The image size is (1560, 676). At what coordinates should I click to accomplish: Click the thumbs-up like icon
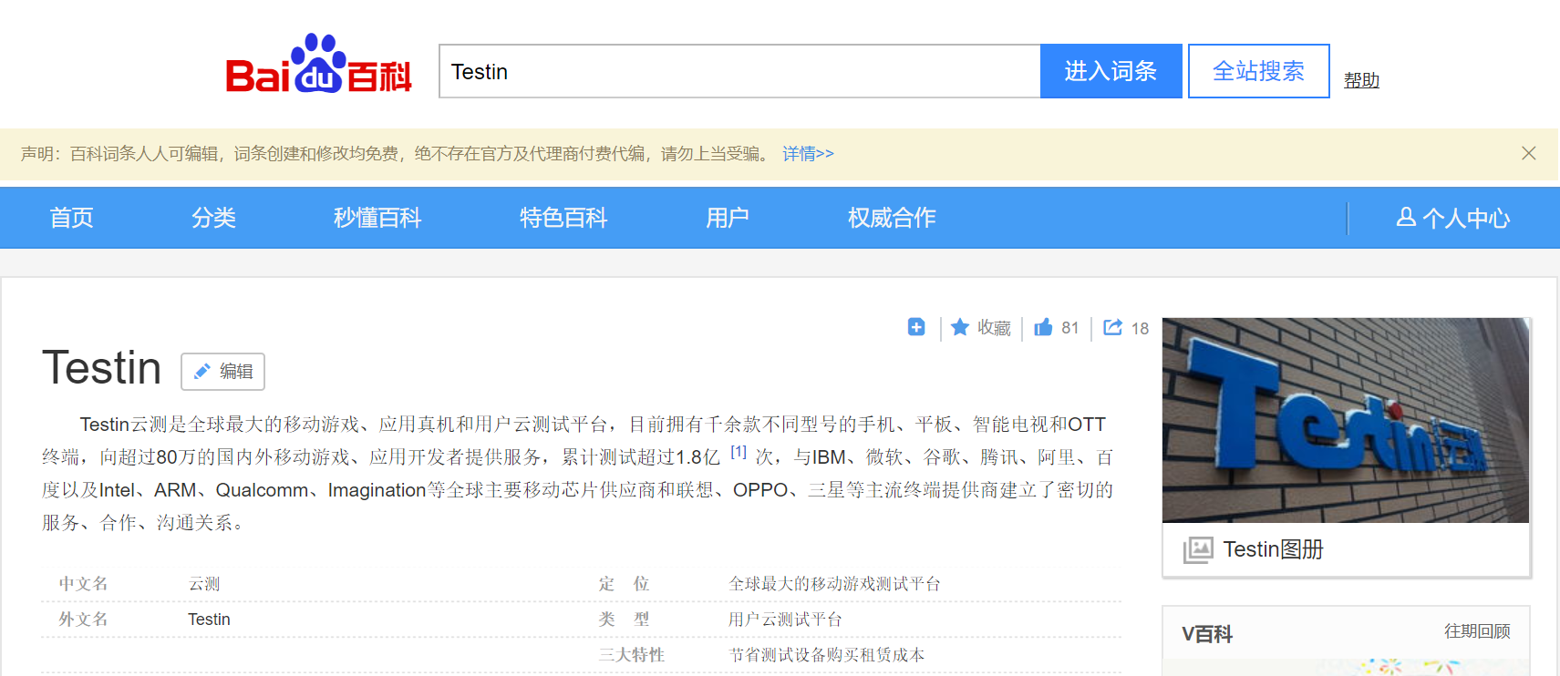(x=1043, y=327)
